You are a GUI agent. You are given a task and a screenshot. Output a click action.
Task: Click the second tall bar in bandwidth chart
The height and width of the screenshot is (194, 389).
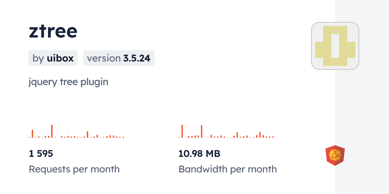[x=201, y=131]
